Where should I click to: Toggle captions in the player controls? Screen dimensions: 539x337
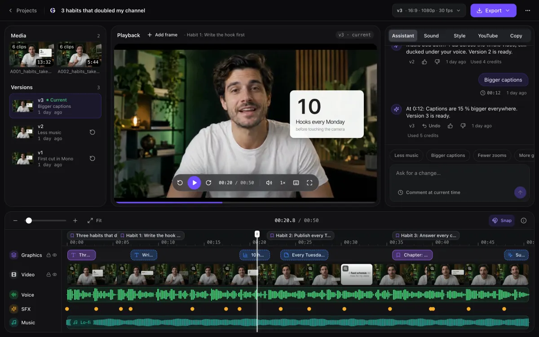coord(296,183)
